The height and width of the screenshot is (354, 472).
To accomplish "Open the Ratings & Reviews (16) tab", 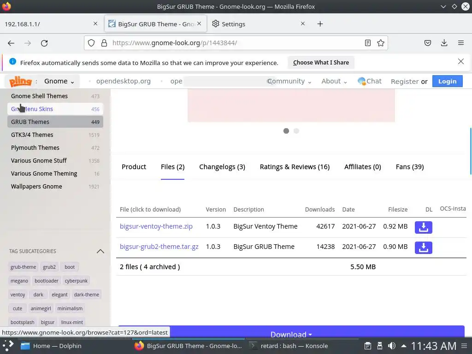I will pos(295,167).
